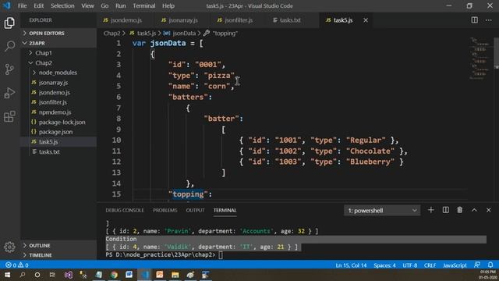Viewport: 499px width, 281px height.
Task: Click the jsonData breadcrumb segment
Action: pyautogui.click(x=180, y=33)
